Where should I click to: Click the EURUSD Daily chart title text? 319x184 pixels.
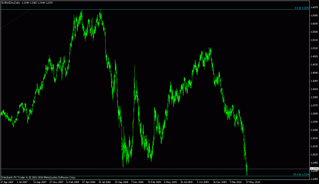pyautogui.click(x=27, y=3)
